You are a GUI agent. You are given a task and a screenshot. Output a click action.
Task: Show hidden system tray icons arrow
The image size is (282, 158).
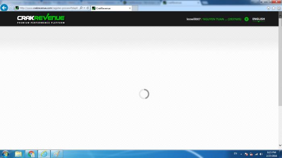(x=241, y=154)
